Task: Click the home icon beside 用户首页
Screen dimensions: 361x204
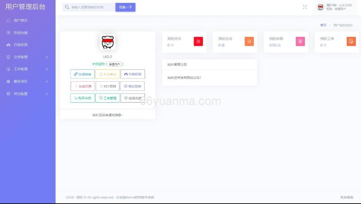Action: [x=8, y=20]
